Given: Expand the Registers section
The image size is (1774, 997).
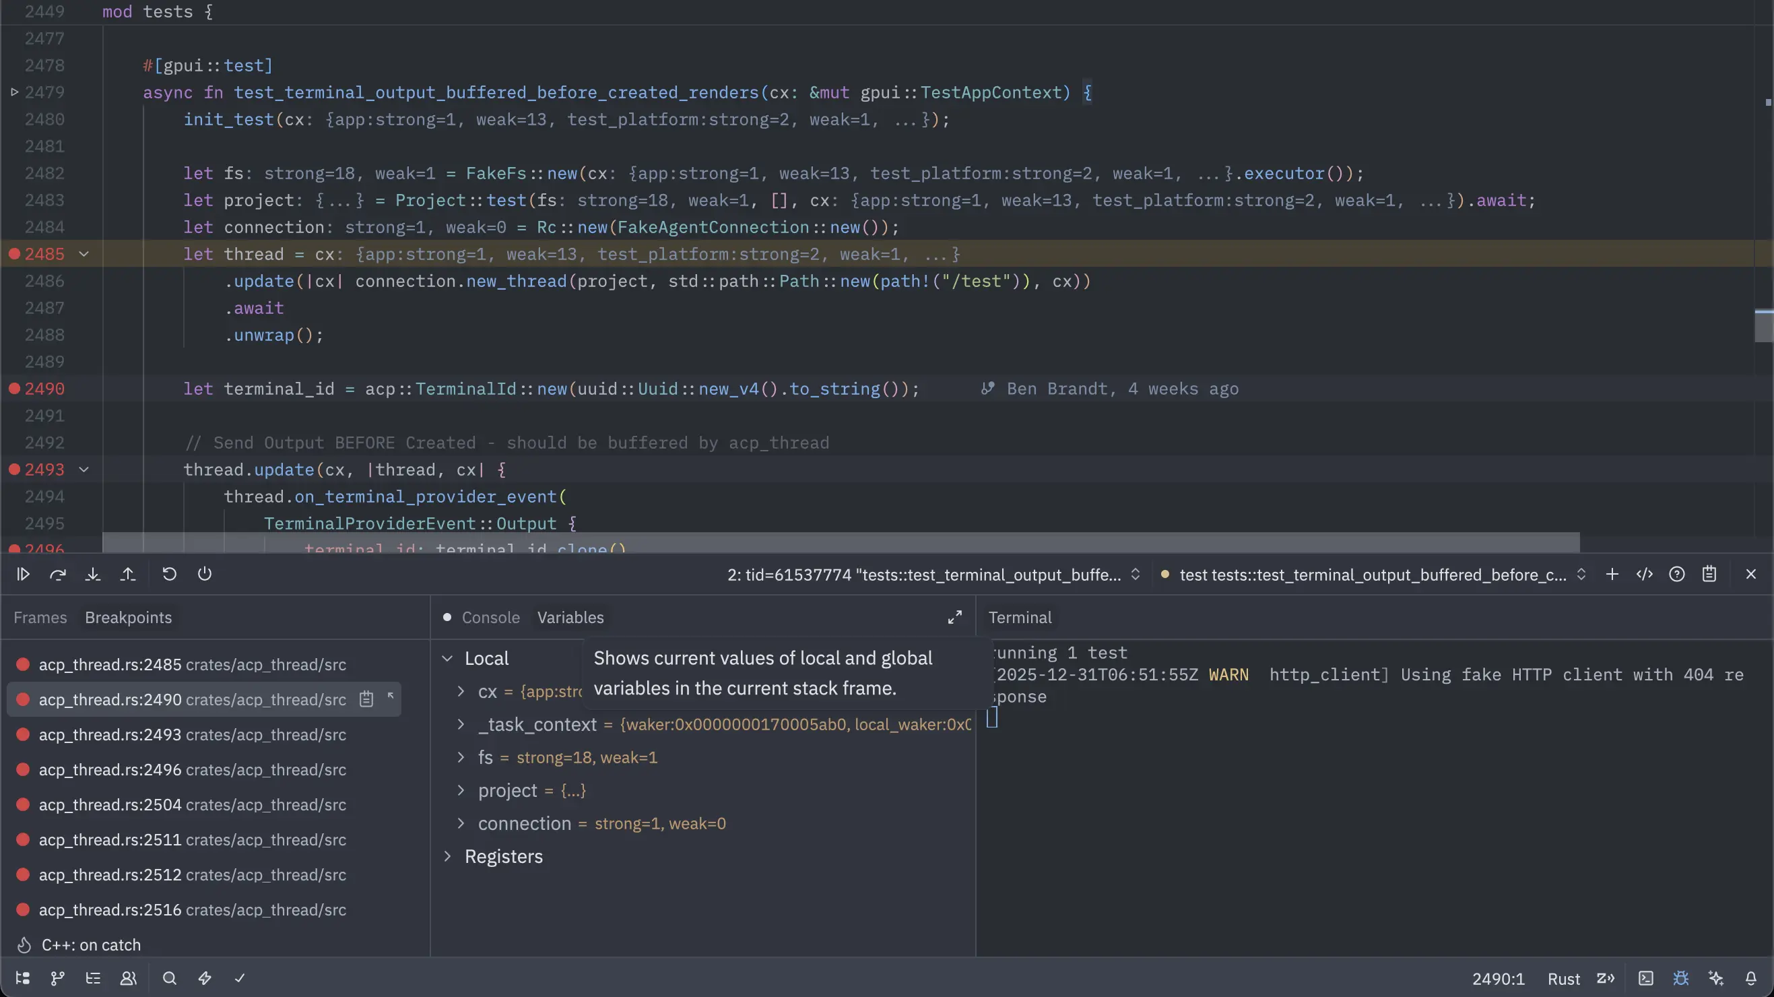Looking at the screenshot, I should click(449, 856).
